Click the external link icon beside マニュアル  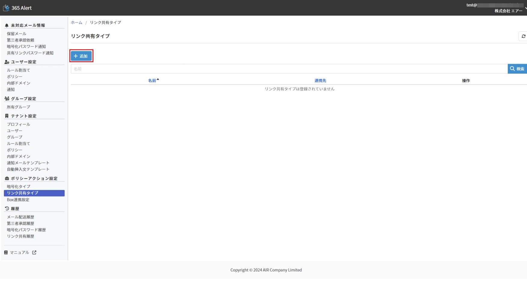click(x=34, y=253)
